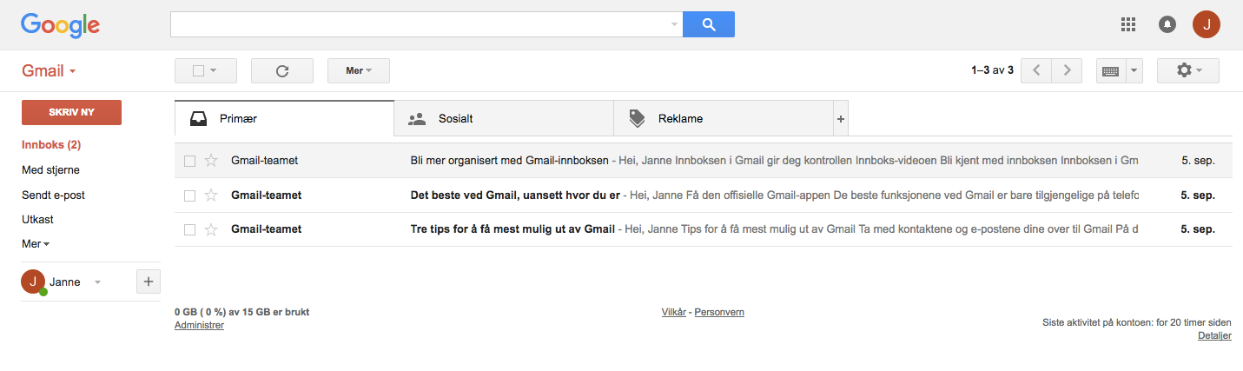
Task: Click the blue search magnifier button
Action: click(x=708, y=24)
